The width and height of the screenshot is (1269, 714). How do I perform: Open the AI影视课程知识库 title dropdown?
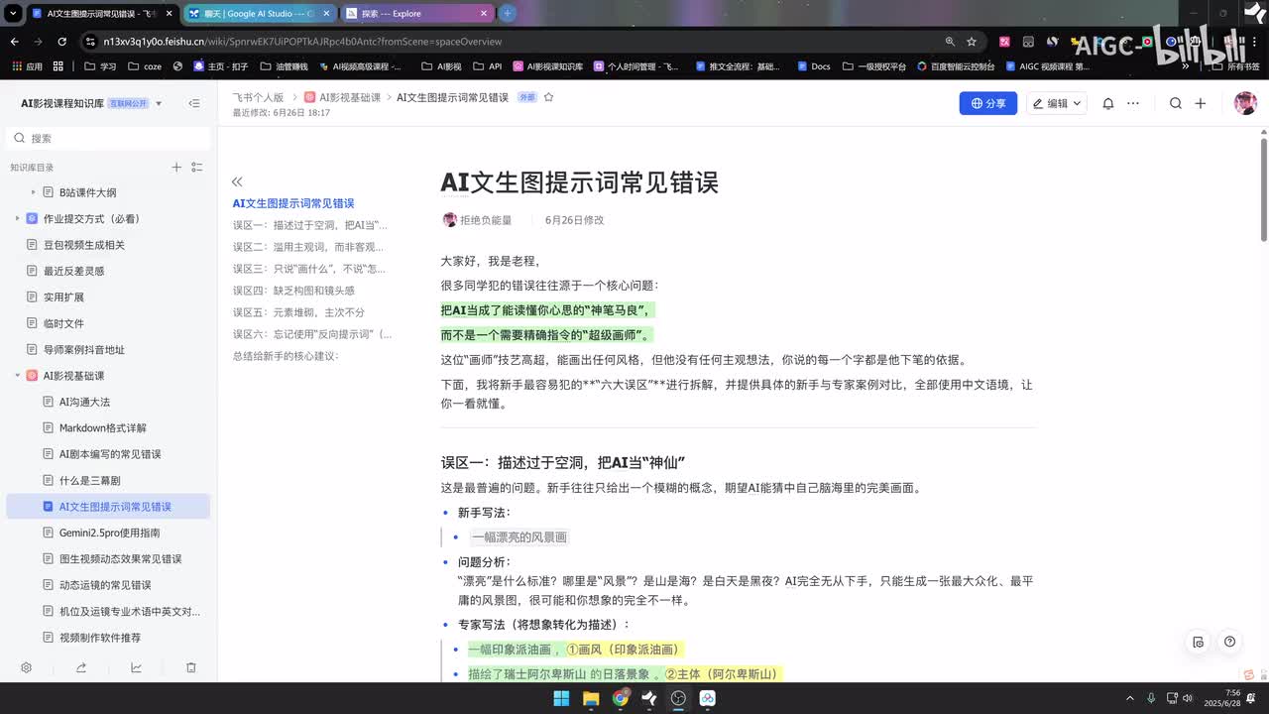pyautogui.click(x=159, y=103)
